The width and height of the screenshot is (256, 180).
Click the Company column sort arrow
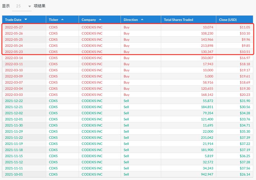coord(100,20)
